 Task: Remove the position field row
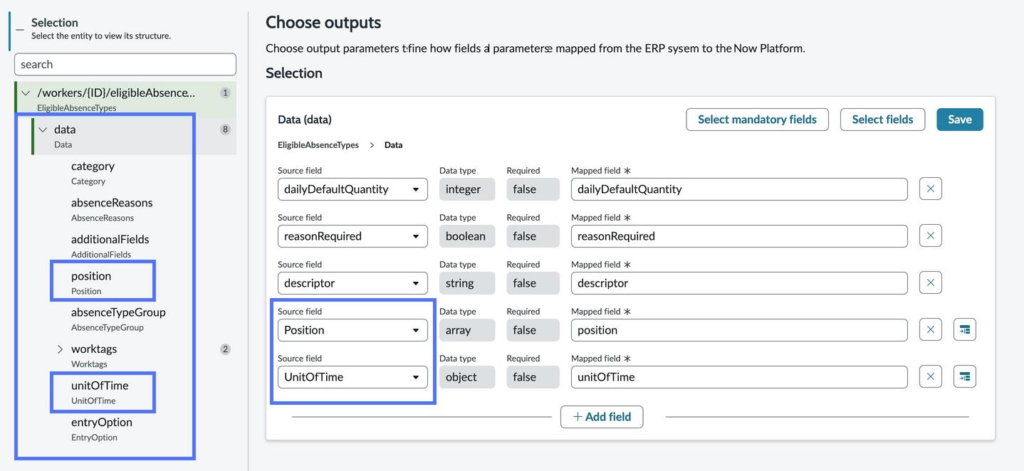coord(930,329)
